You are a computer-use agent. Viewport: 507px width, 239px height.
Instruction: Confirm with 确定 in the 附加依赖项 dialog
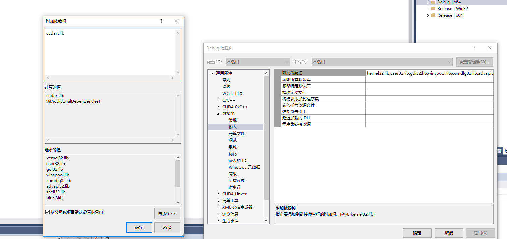coord(139,227)
